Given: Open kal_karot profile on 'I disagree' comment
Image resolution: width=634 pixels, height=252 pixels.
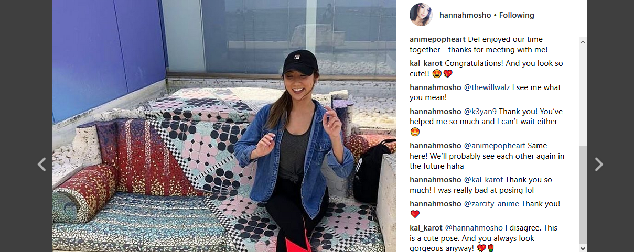Looking at the screenshot, I should click(426, 228).
